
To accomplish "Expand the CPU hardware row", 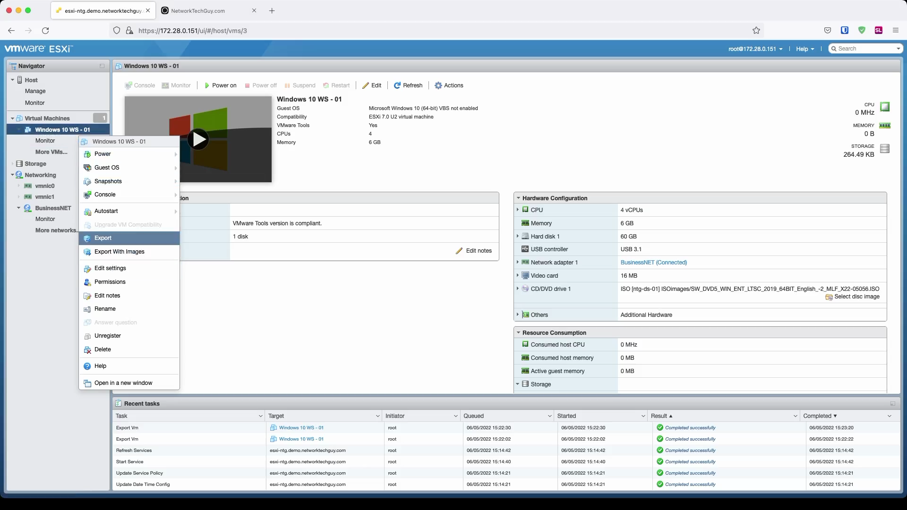I will tap(518, 210).
